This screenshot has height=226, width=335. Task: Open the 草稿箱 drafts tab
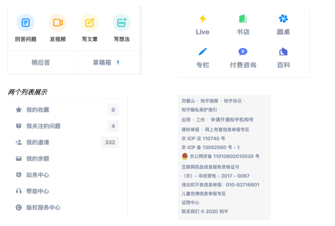107,63
